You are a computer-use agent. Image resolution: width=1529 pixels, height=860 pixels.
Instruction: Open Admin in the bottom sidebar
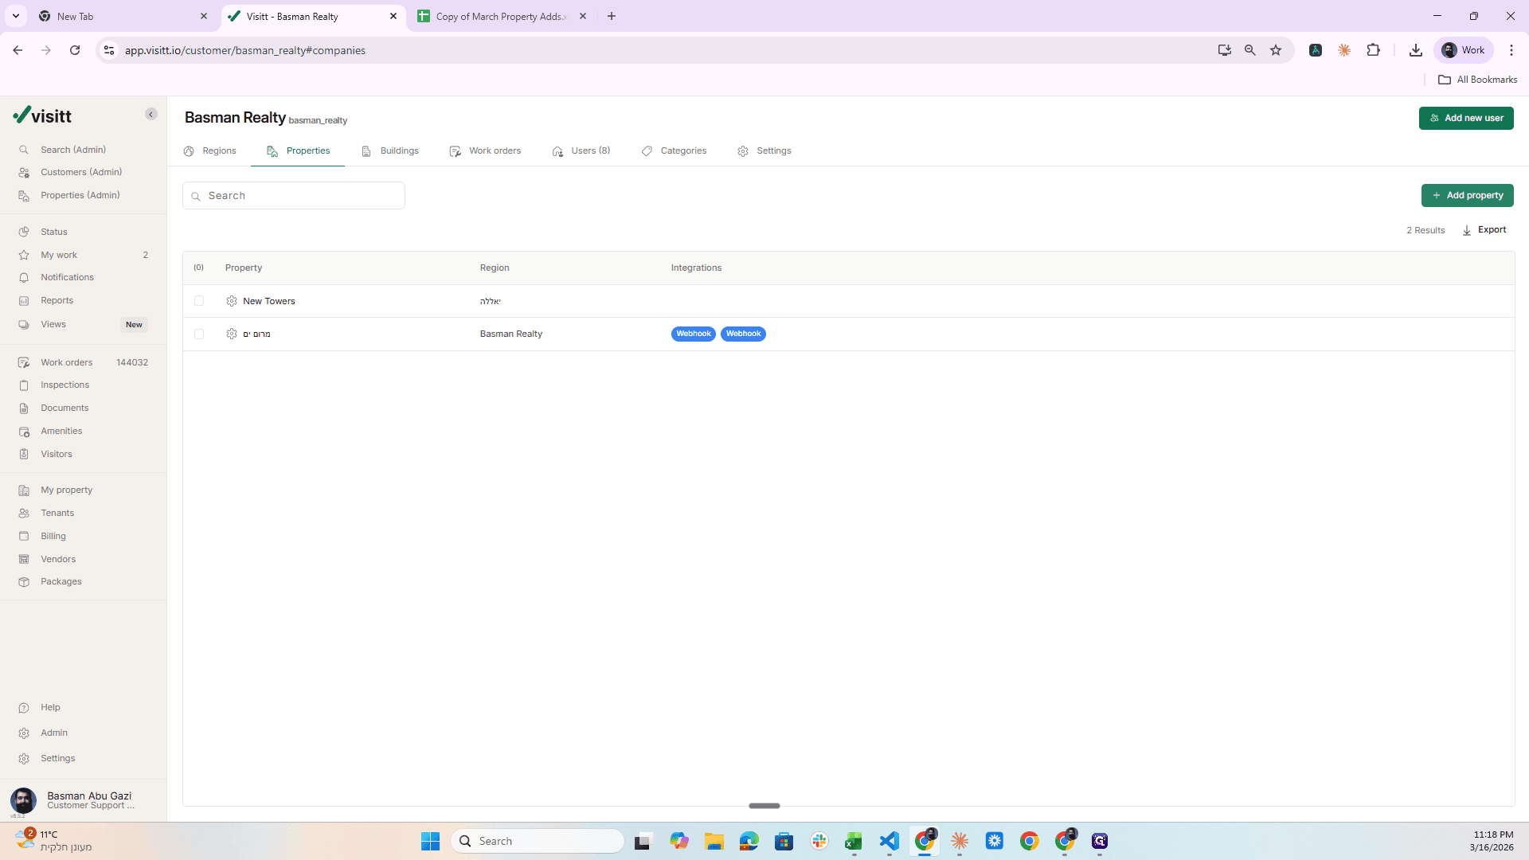[54, 733]
